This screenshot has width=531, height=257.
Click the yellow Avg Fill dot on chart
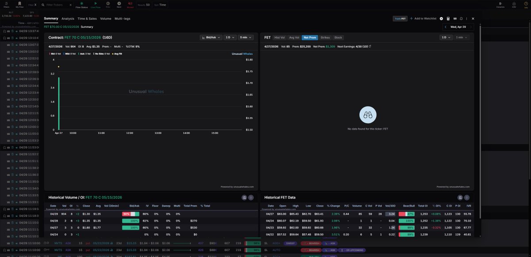click(x=58, y=67)
